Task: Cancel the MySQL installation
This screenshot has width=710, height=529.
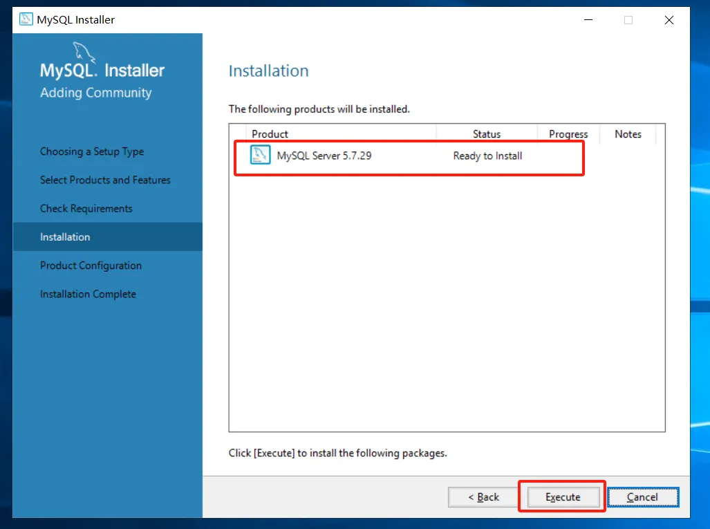Action: pos(642,496)
